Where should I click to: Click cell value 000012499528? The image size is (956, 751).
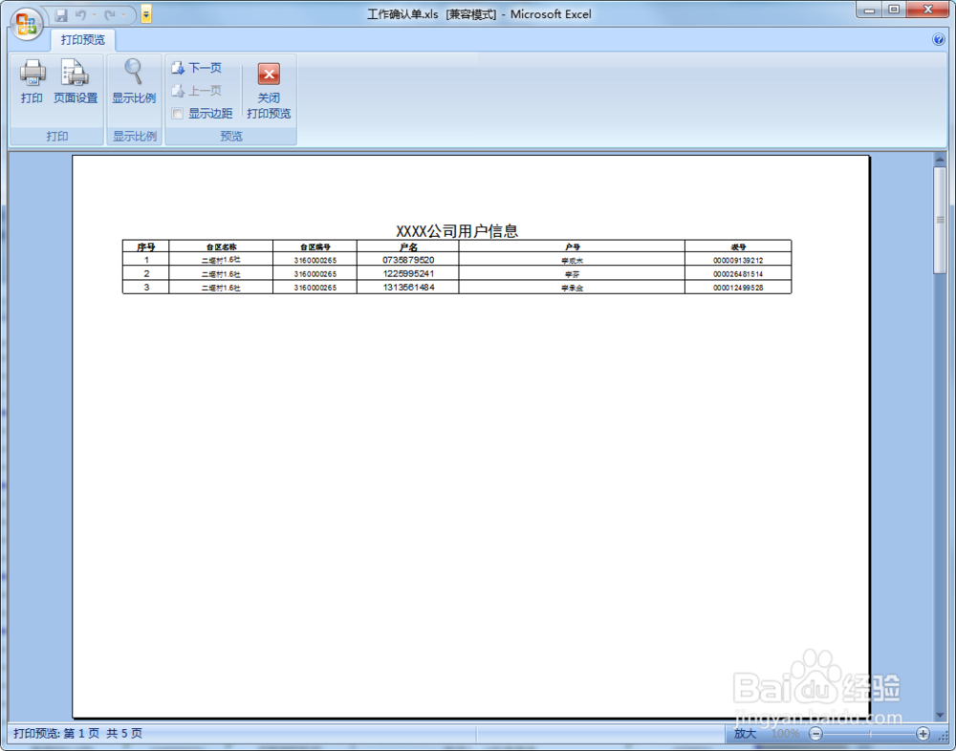coord(738,288)
